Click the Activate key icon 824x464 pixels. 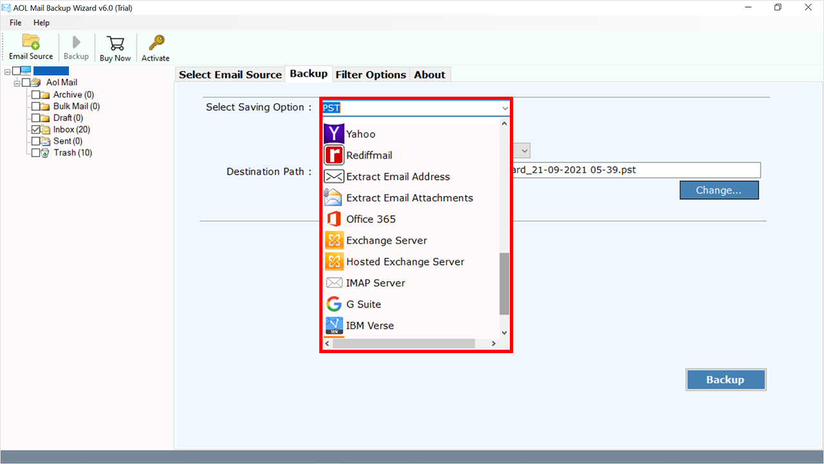click(156, 43)
